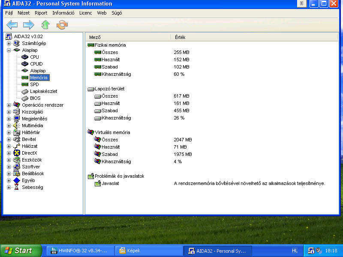Click the Eszközök devices icon
This screenshot has height=257, width=343.
click(17, 160)
